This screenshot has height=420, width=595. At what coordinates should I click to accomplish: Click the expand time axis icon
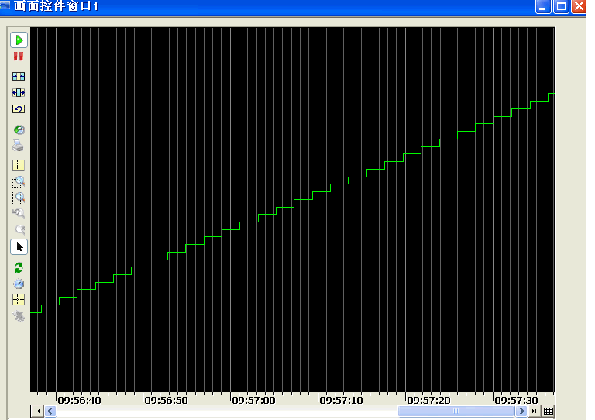(19, 92)
